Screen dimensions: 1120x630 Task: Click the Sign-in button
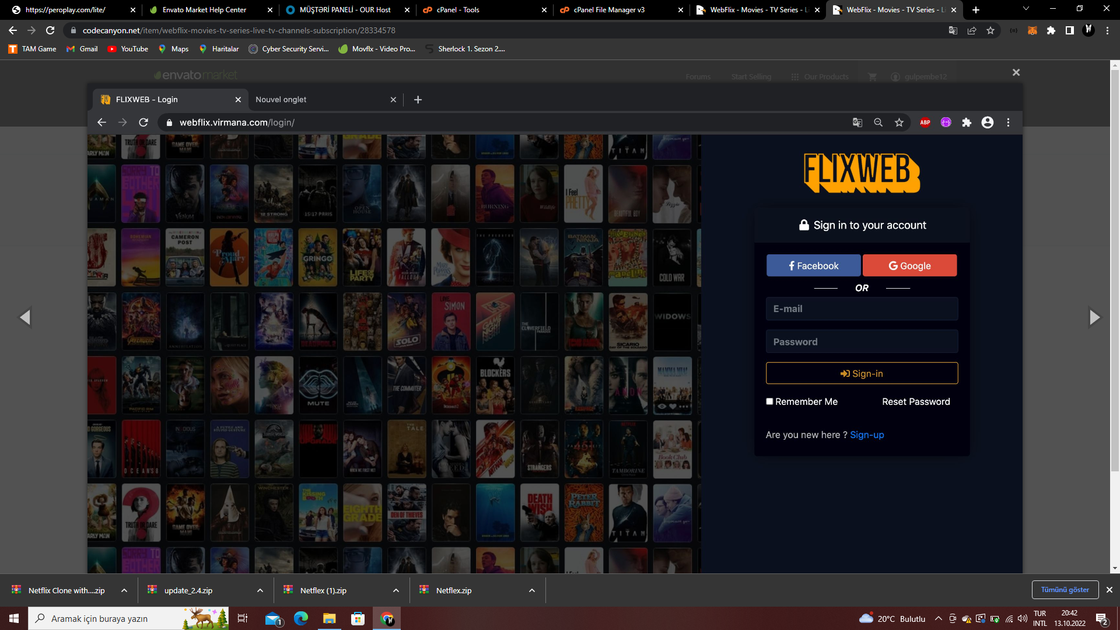coord(862,373)
